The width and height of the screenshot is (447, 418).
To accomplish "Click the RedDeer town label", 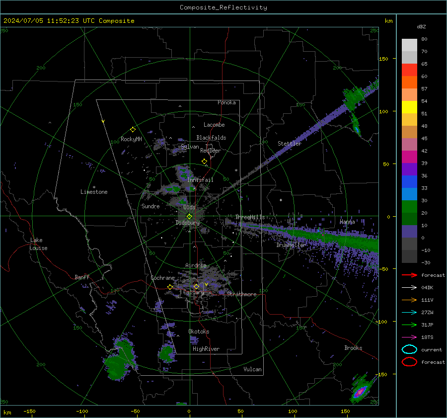I will (x=211, y=151).
